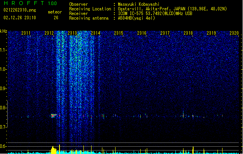
Task: Click time marker 2313
Action: [x=72, y=33]
